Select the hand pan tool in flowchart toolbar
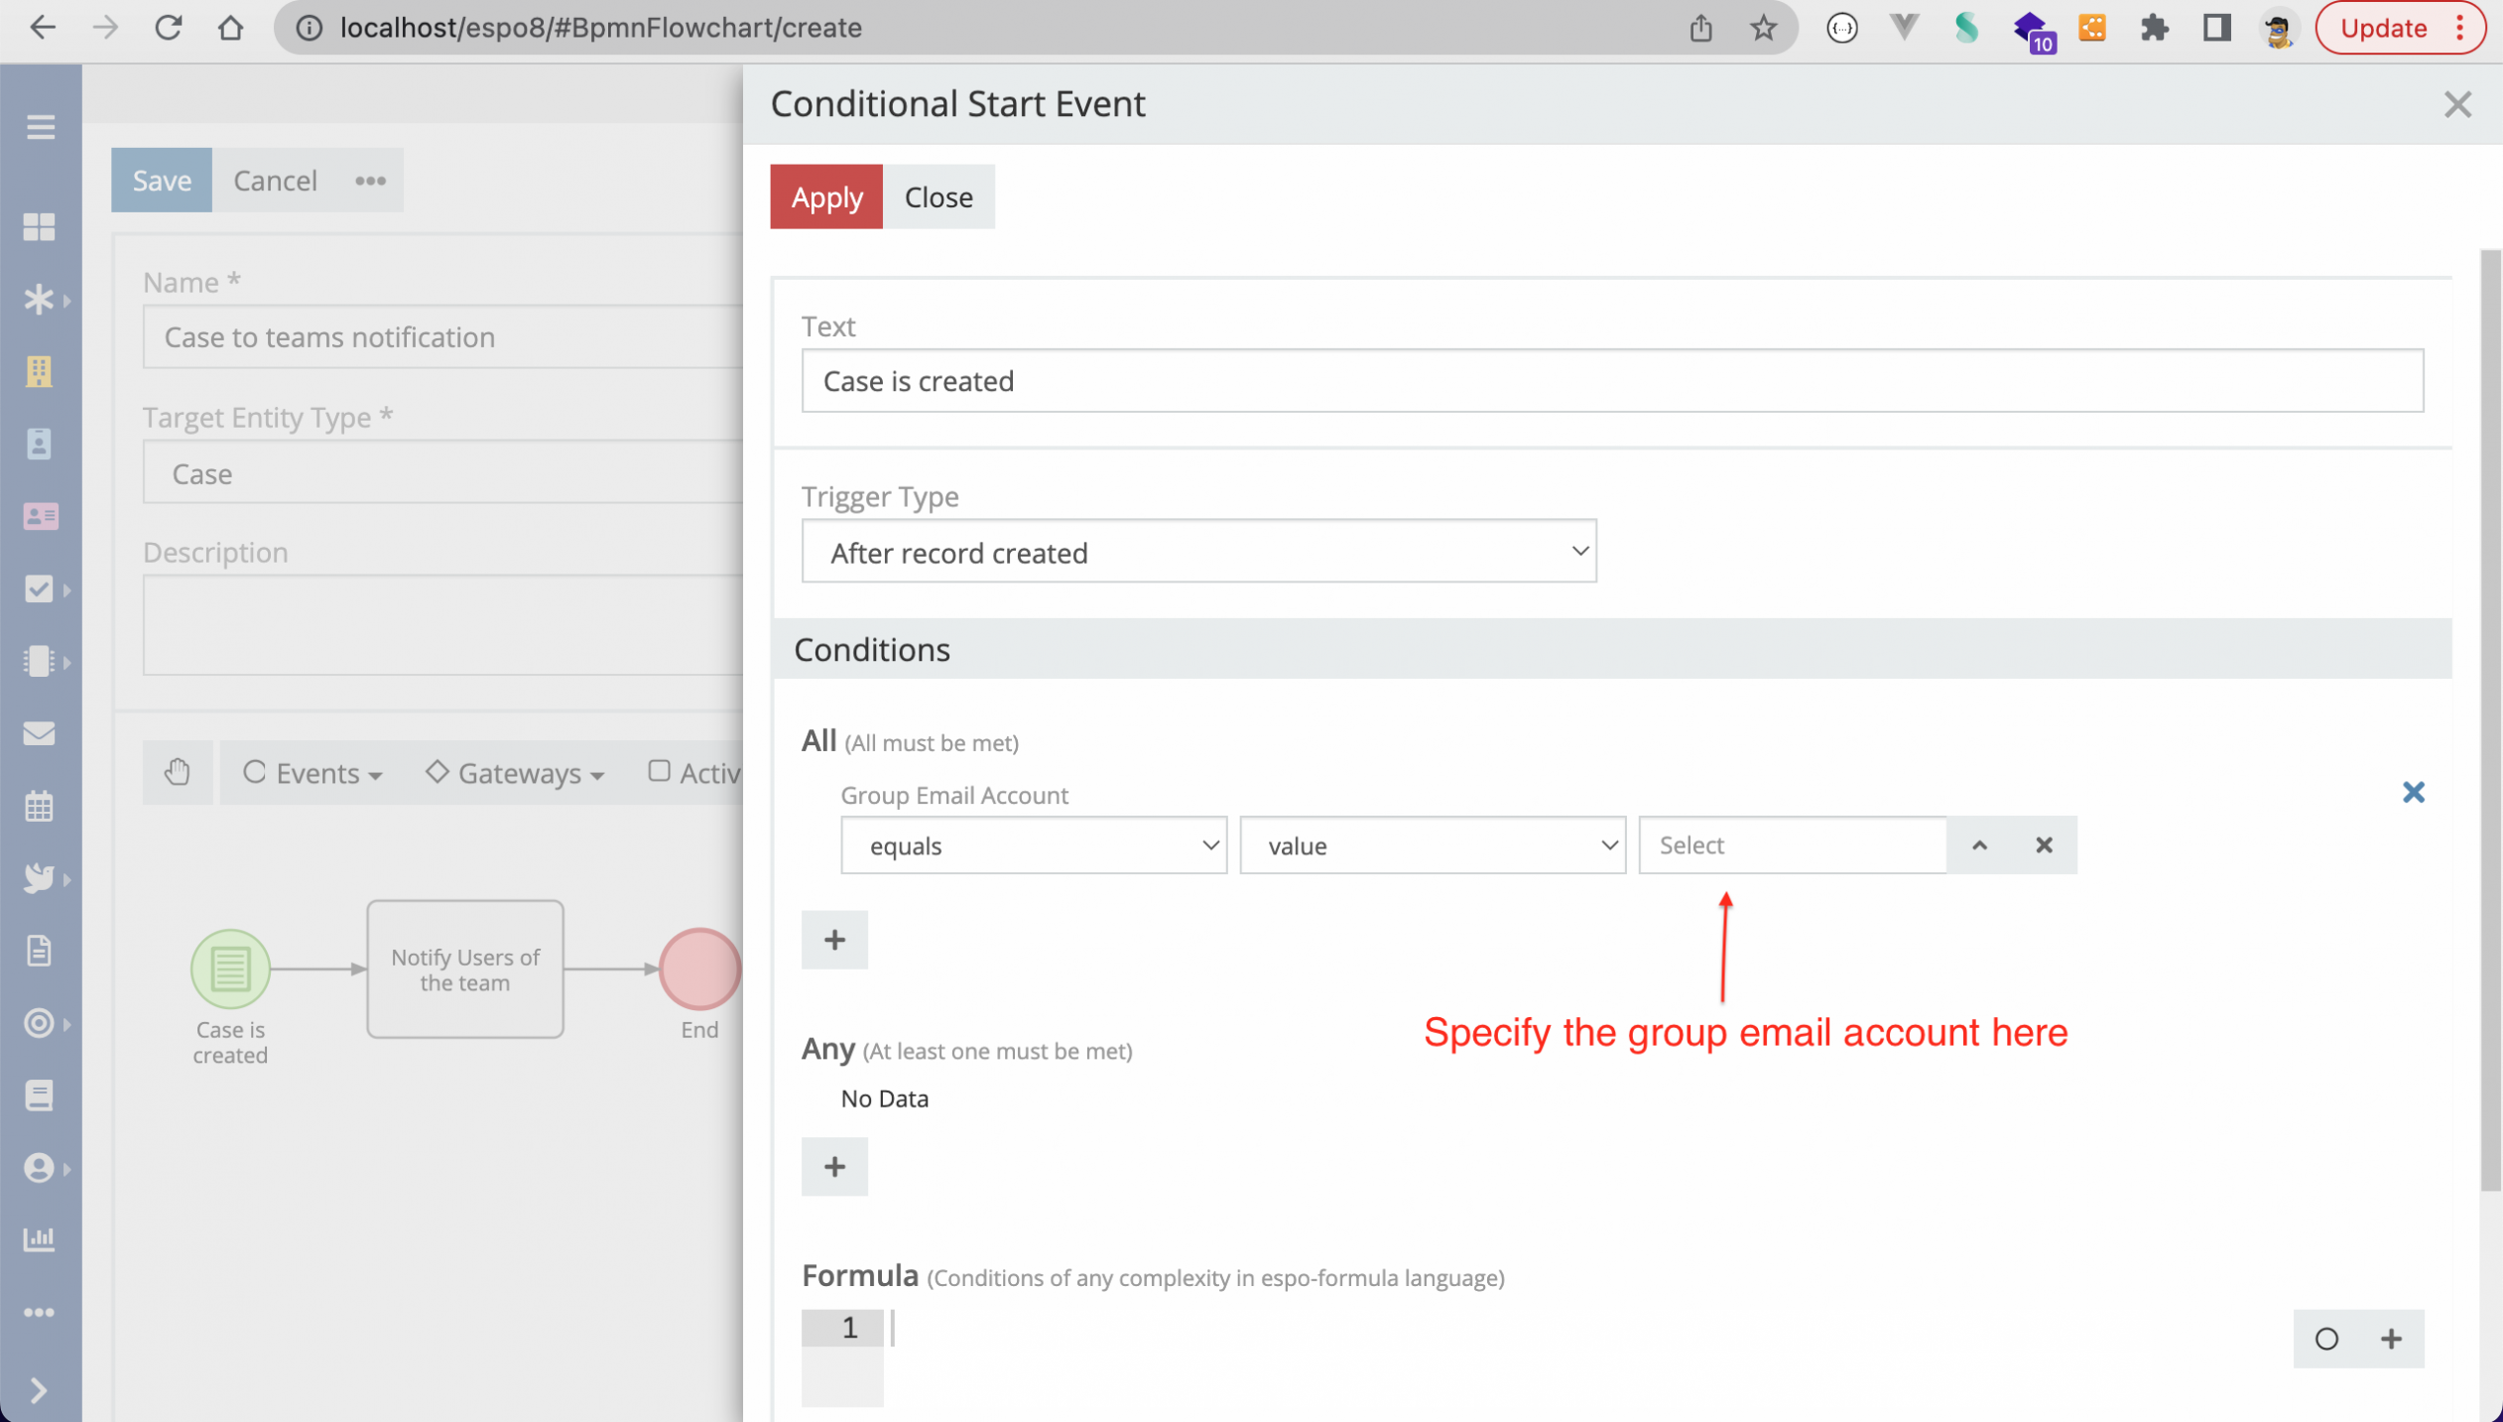This screenshot has height=1422, width=2503. 178,772
